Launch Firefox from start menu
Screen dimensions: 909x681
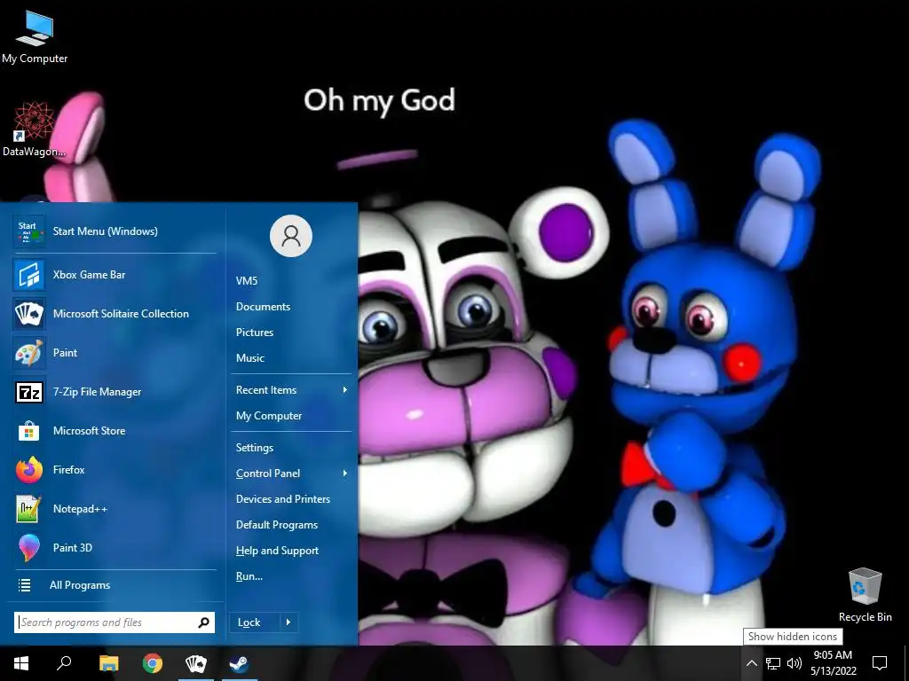pyautogui.click(x=115, y=470)
